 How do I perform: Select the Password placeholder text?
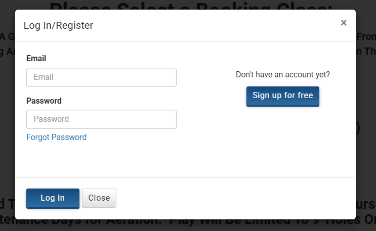click(x=51, y=119)
